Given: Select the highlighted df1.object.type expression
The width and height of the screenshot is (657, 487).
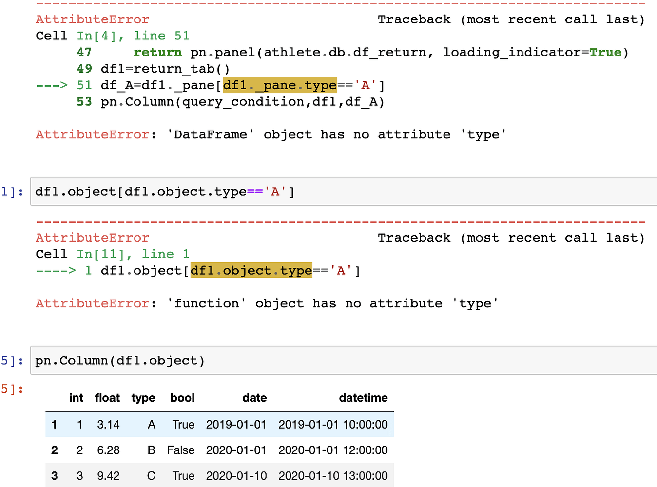Looking at the screenshot, I should 251,270.
